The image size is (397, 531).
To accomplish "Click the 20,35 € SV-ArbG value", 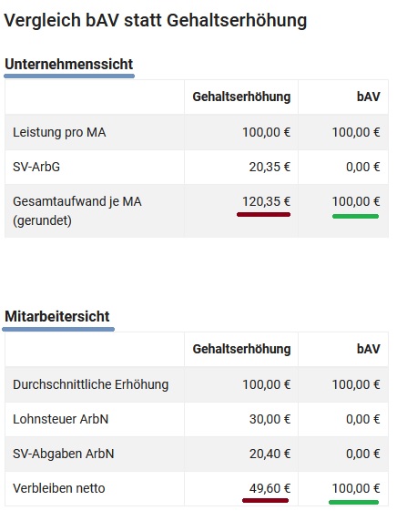I will (x=270, y=167).
